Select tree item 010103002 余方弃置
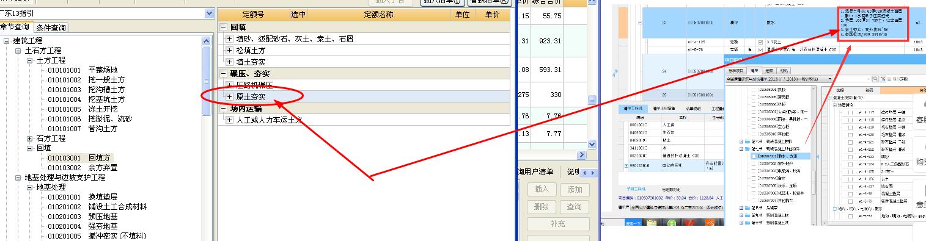926x241 pixels. click(83, 168)
